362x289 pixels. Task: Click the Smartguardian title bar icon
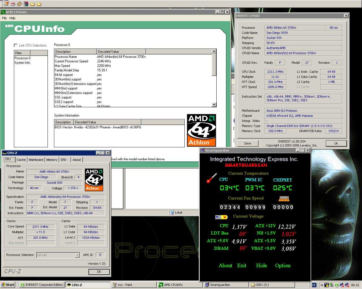202,150
